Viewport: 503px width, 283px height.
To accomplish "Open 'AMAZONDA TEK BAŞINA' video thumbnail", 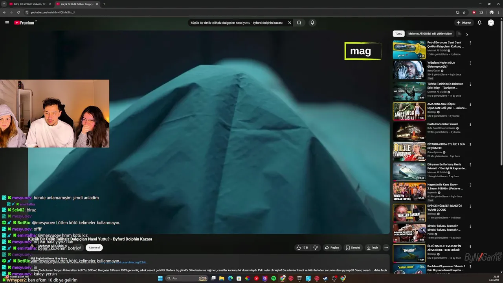I will (x=409, y=111).
